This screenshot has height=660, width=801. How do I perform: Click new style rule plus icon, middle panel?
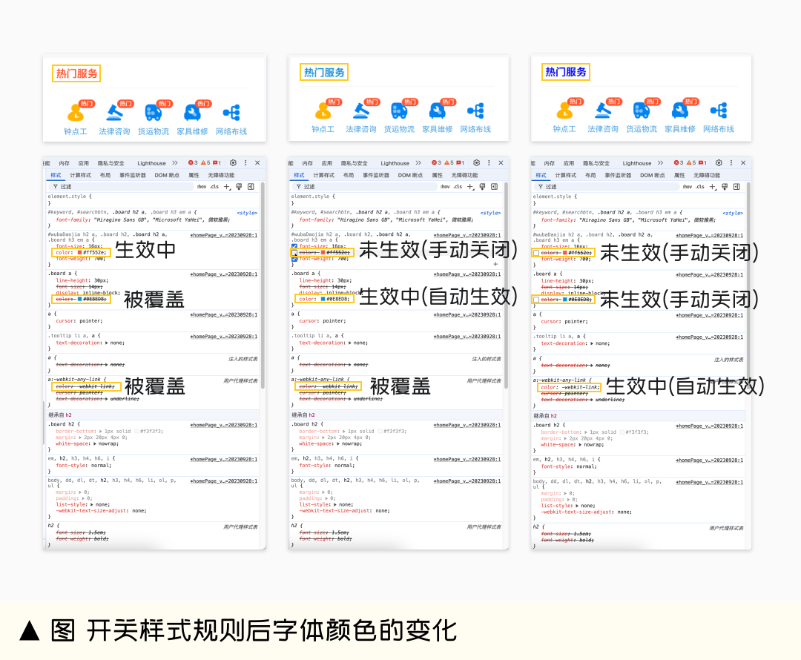tap(470, 187)
